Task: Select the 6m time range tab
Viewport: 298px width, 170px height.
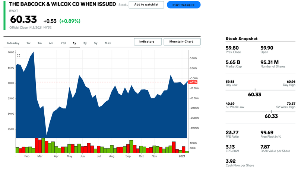Action: 51,43
